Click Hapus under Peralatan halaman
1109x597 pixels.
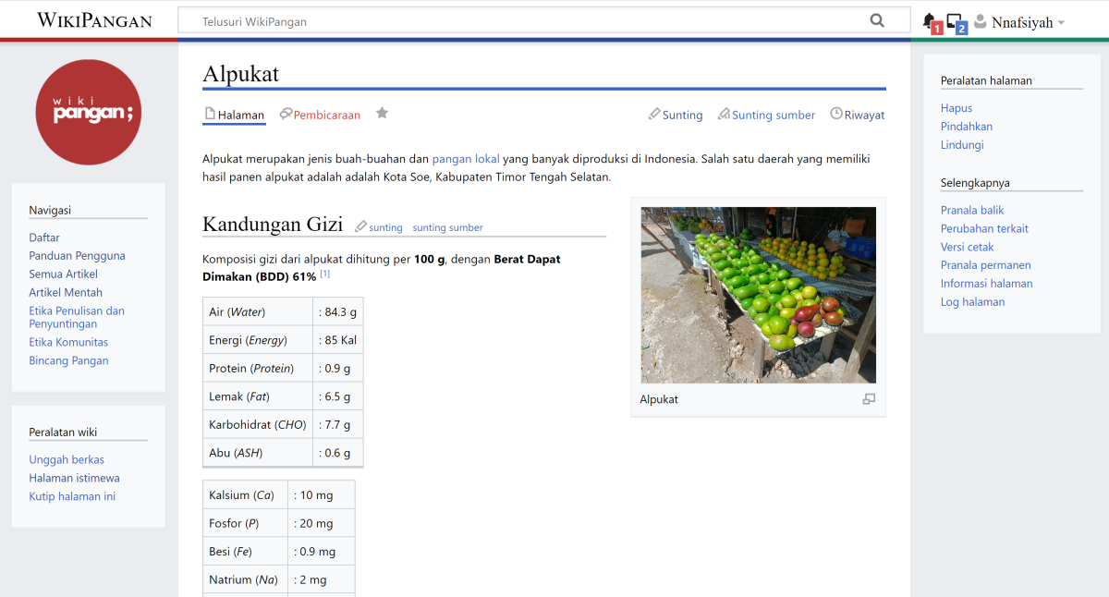956,108
